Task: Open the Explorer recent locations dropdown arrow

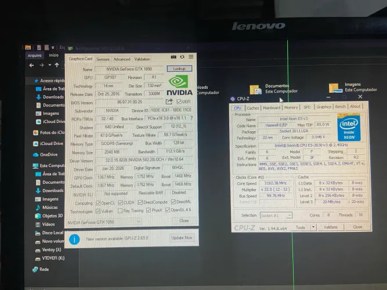Action: (x=50, y=65)
